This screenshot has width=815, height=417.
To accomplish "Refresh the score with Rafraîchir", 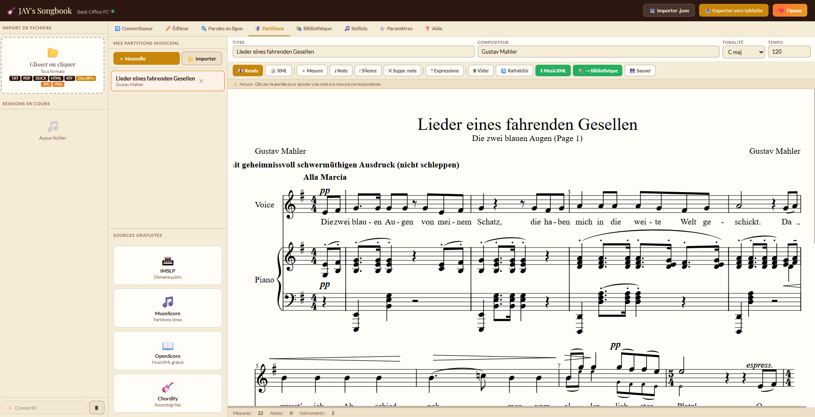I will (x=514, y=71).
